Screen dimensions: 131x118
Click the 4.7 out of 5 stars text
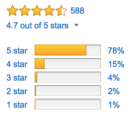(37, 25)
